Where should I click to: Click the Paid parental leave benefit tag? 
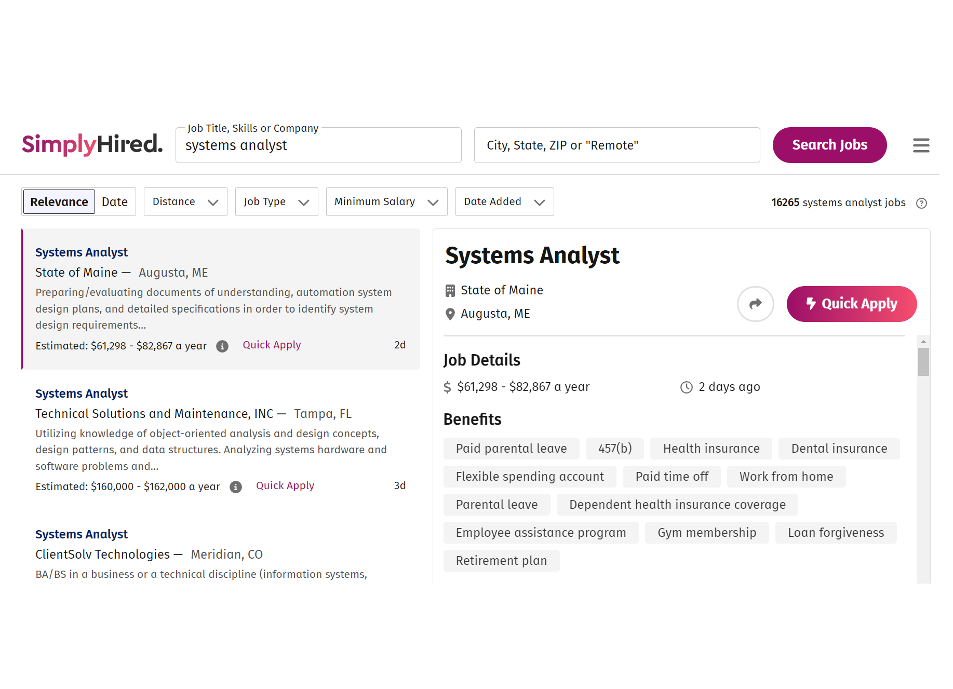click(x=512, y=449)
